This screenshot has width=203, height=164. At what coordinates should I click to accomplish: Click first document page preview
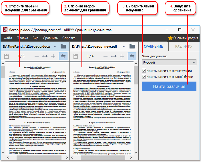click(x=37, y=108)
